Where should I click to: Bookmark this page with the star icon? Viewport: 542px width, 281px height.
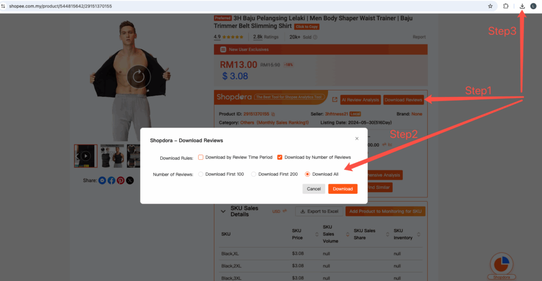(x=490, y=6)
